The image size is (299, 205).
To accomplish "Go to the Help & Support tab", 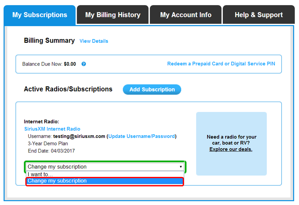I will [258, 15].
